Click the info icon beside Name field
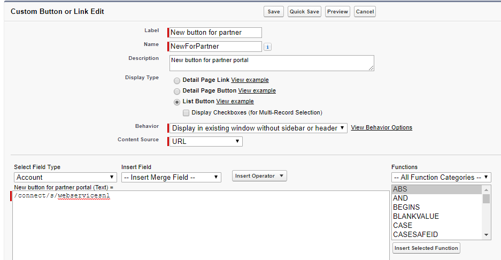This screenshot has height=260, width=501. [267, 47]
